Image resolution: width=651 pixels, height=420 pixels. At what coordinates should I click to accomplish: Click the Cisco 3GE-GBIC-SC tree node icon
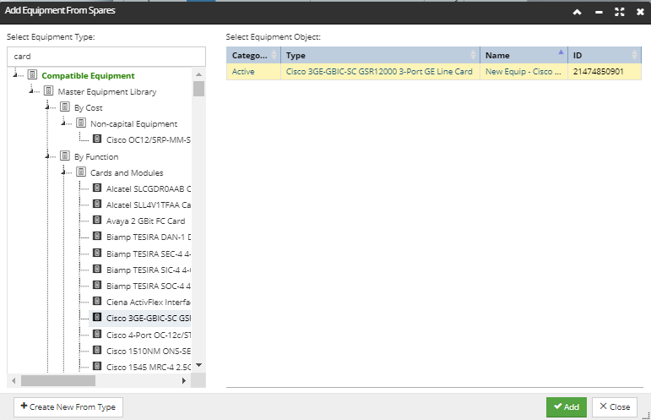(x=97, y=317)
